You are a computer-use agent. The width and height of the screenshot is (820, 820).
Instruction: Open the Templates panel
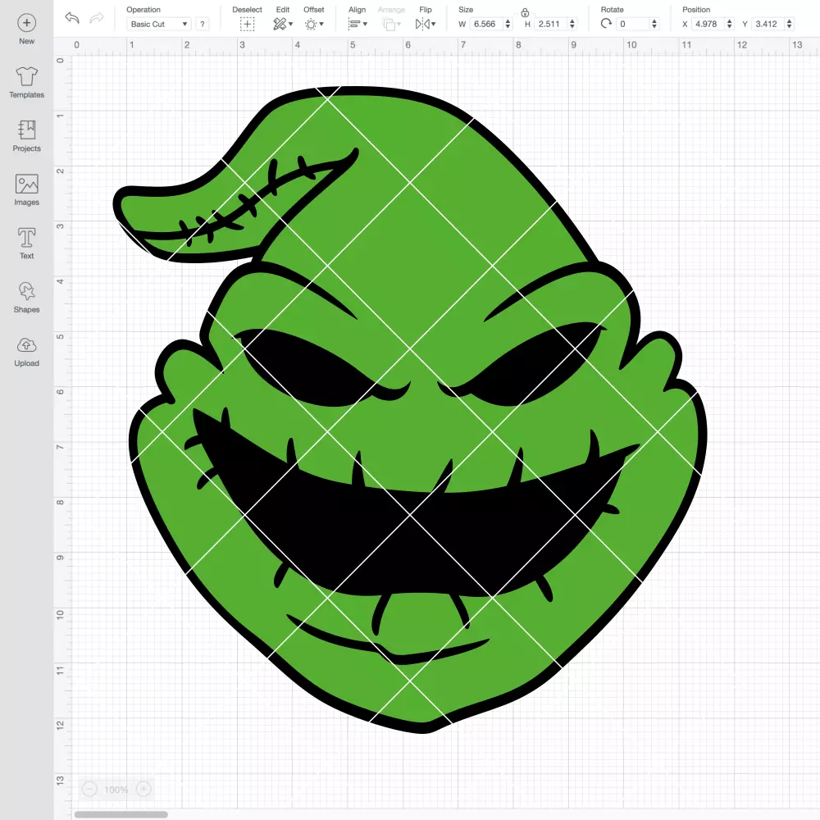pyautogui.click(x=27, y=83)
